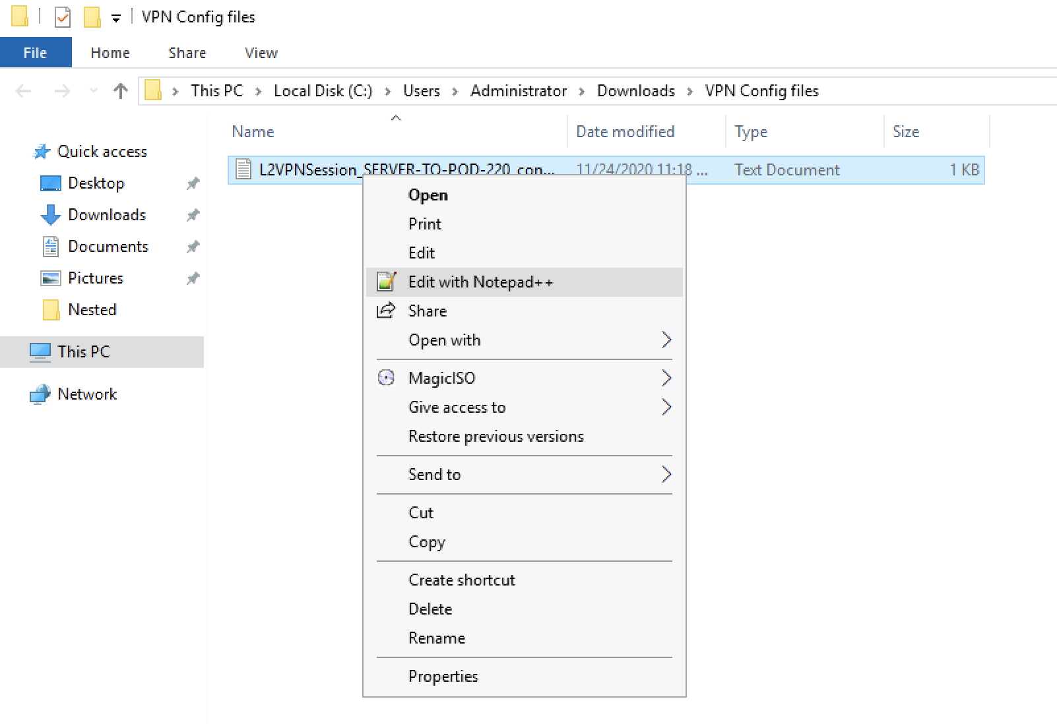Image resolution: width=1057 pixels, height=724 pixels.
Task: Select Properties from the context menu
Action: coord(443,677)
